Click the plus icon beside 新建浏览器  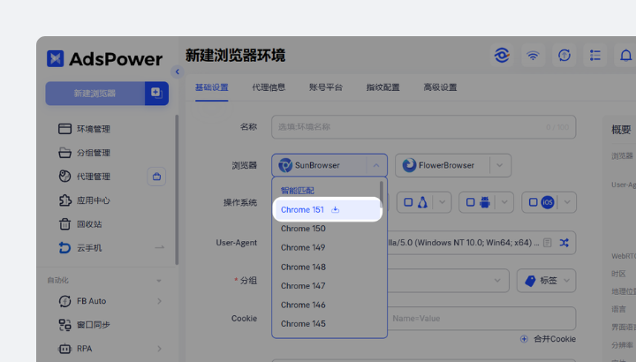pos(156,93)
